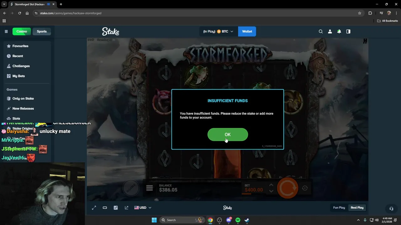The width and height of the screenshot is (401, 225).
Task: Click the $400.00 bet value
Action: [254, 190]
